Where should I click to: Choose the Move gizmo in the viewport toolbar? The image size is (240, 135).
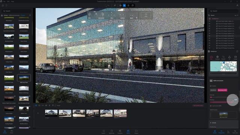[112, 15]
